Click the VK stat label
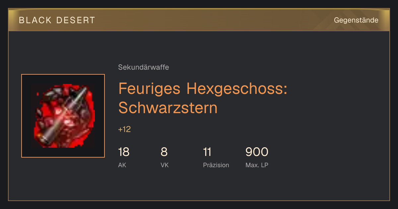Viewport: 398px width, 209px height. coord(165,165)
